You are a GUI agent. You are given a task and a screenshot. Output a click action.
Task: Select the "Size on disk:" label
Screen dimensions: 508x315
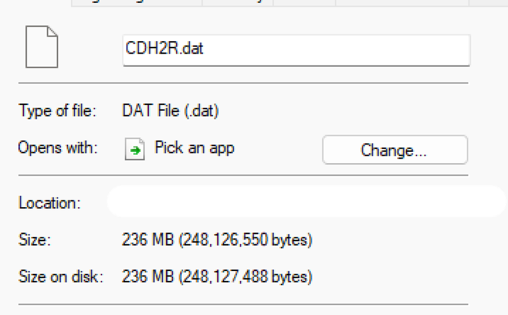[x=61, y=277]
